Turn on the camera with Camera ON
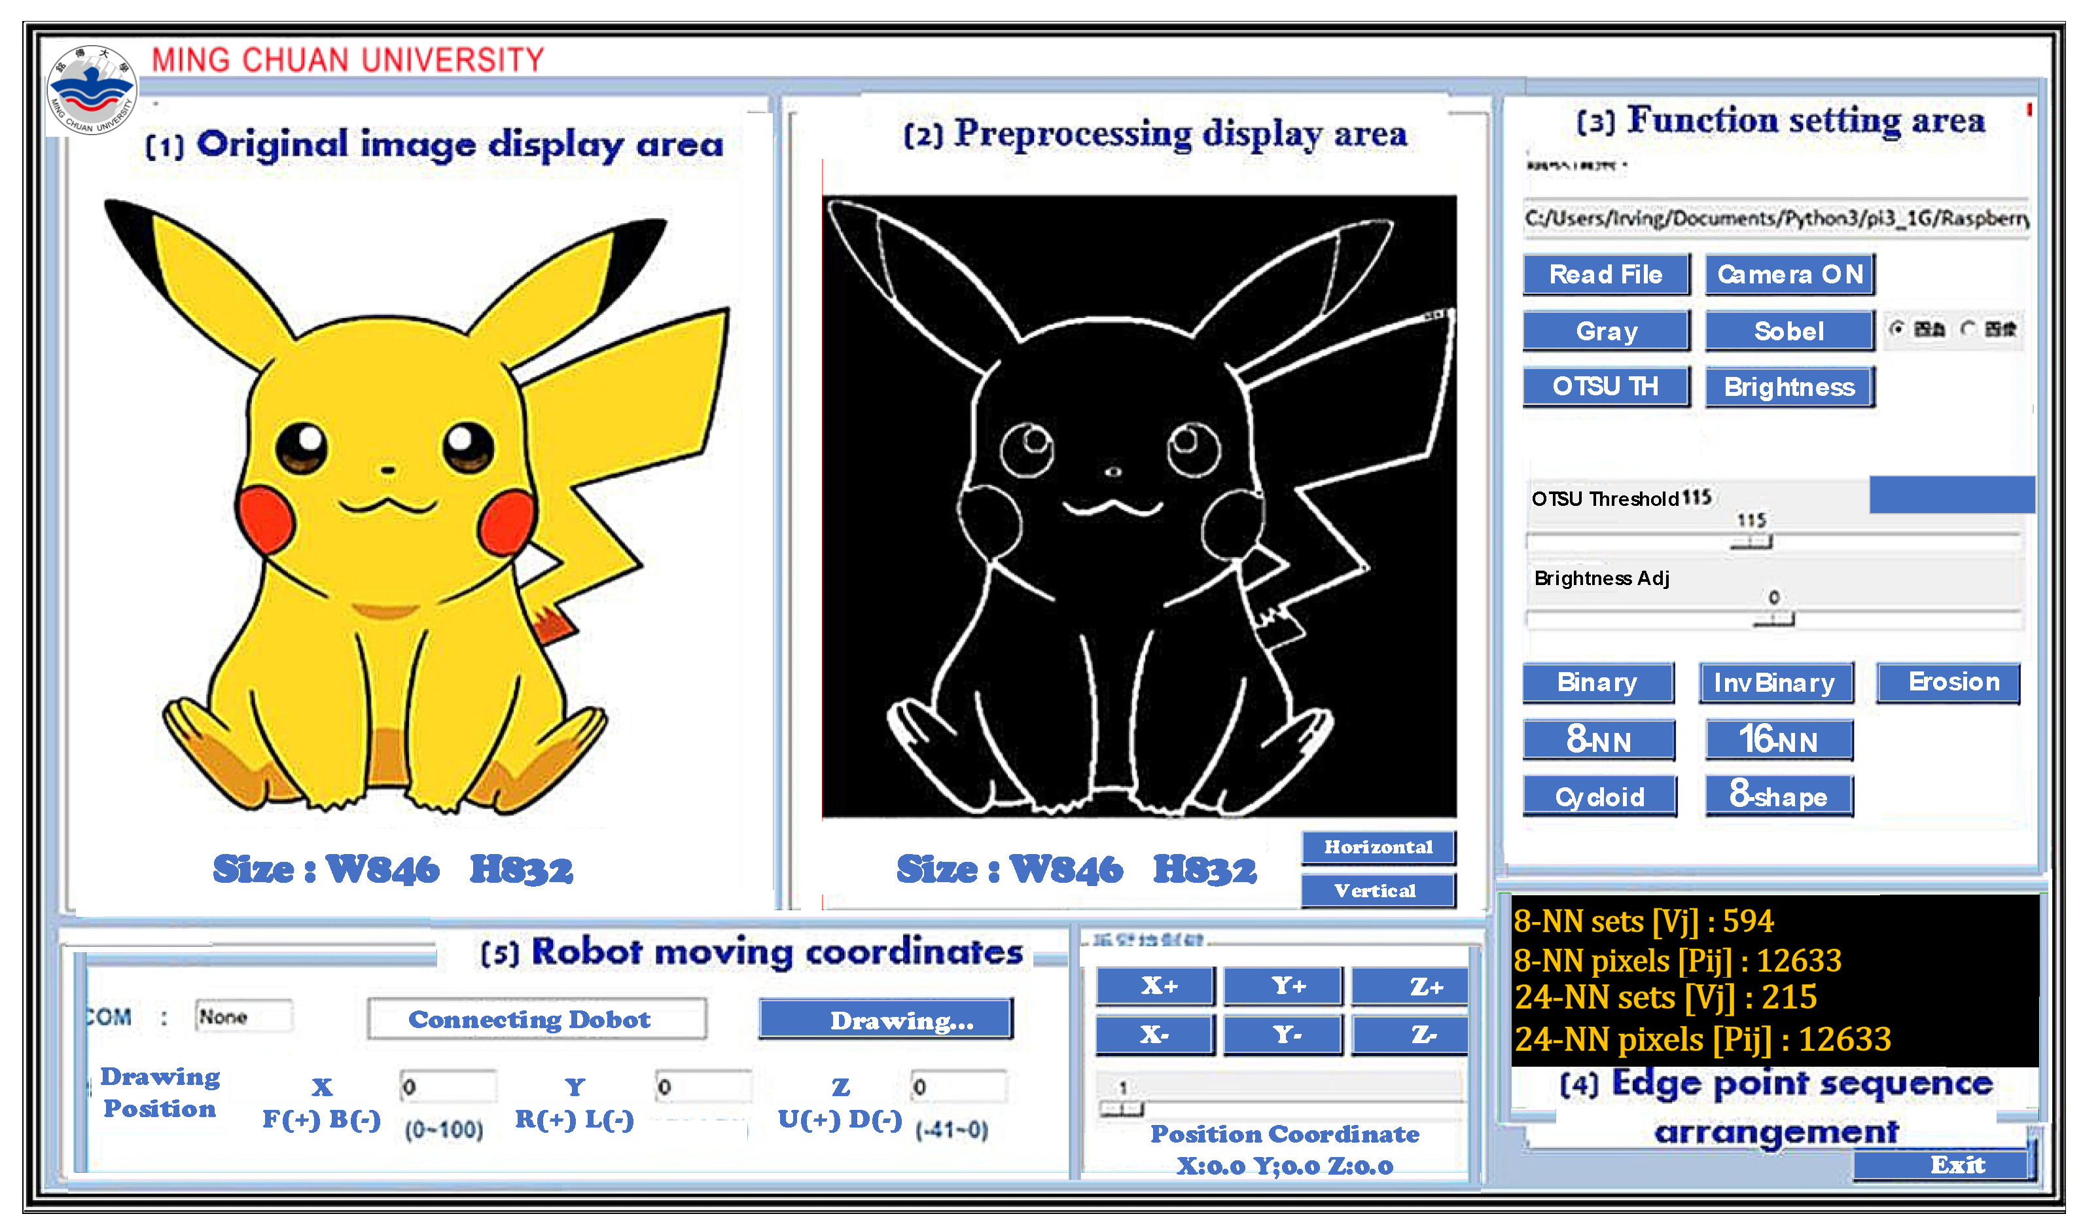Screen dimensions: 2081x1229 [x=1788, y=274]
